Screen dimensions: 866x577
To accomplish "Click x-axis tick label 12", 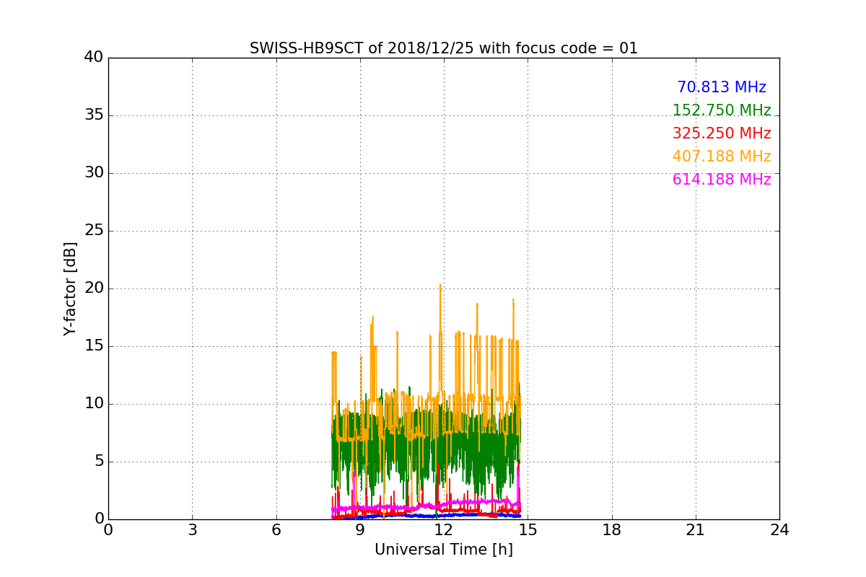I will coord(444,530).
